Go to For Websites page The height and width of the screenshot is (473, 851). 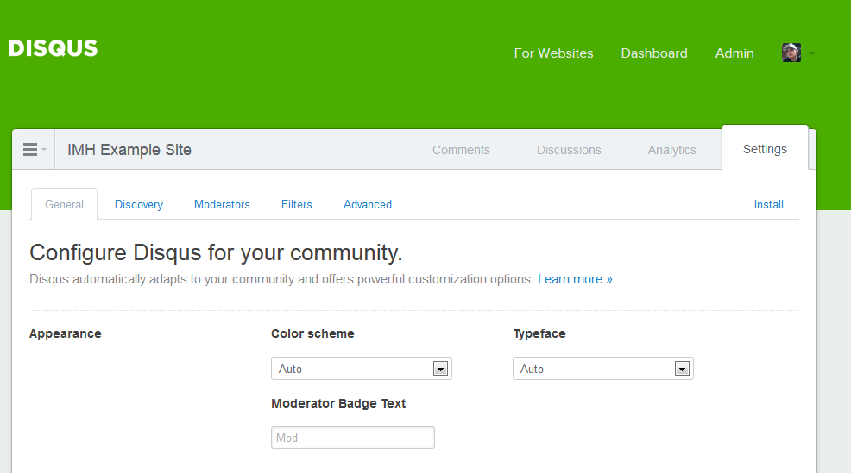[553, 53]
